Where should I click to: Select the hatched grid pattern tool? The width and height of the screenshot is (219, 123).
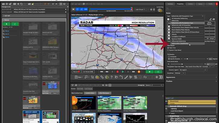[136, 77]
